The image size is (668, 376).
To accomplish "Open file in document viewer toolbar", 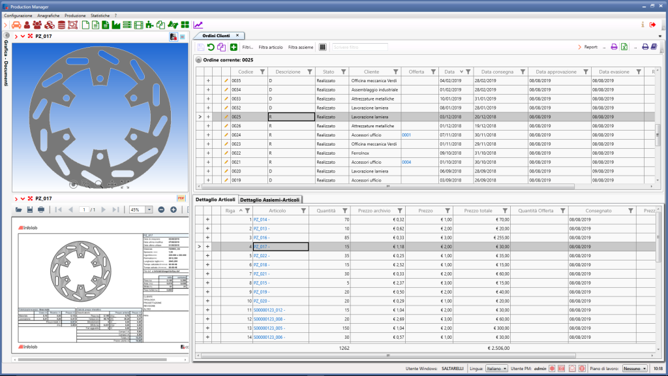I will click(18, 210).
